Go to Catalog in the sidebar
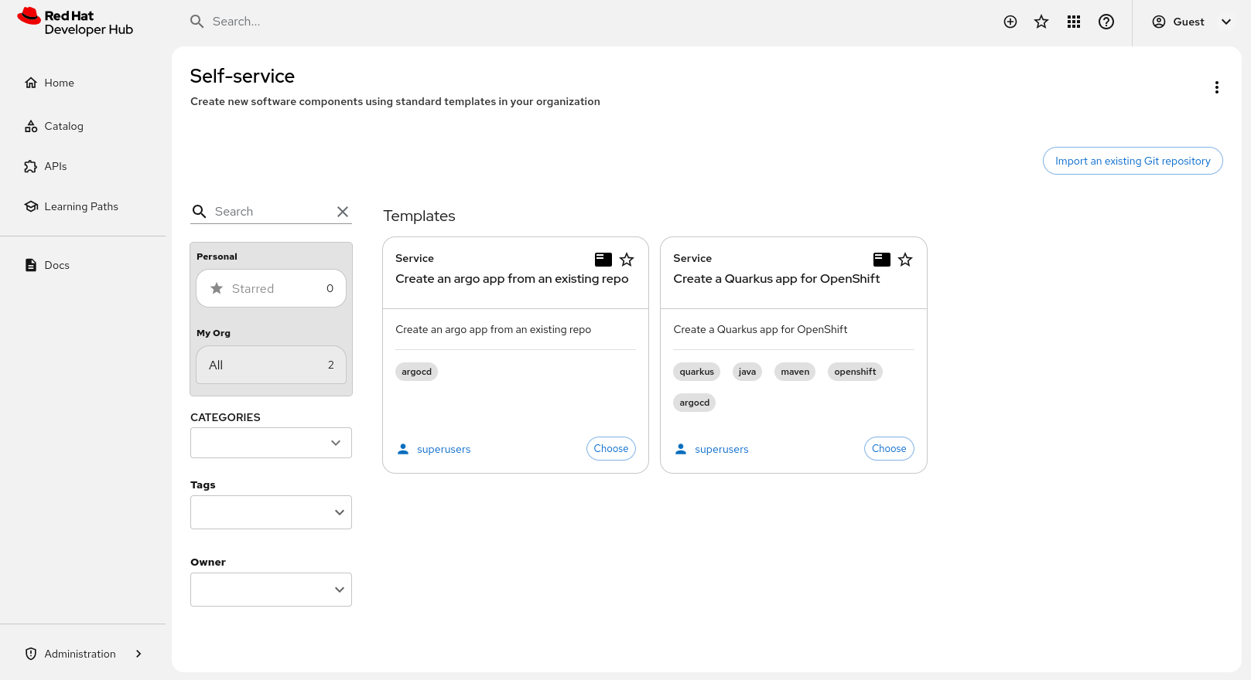This screenshot has height=680, width=1251. click(63, 126)
